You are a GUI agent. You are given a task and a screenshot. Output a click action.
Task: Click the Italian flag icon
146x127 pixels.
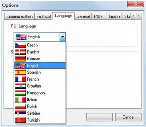pos(20,100)
